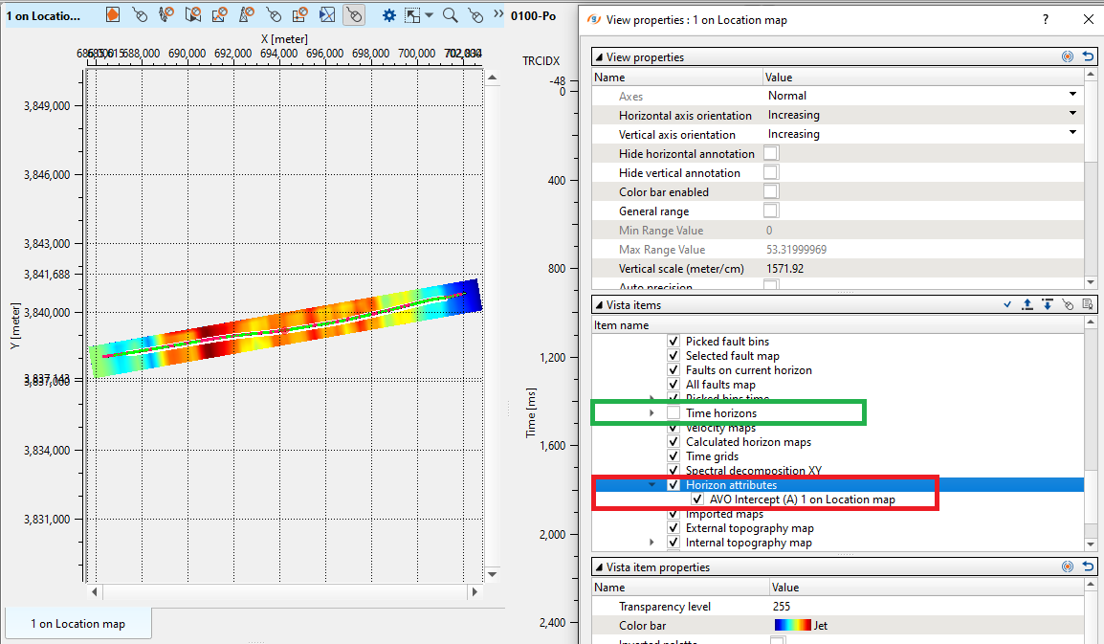Image resolution: width=1104 pixels, height=644 pixels.
Task: Select the orange polygon fill tool
Action: (x=113, y=14)
